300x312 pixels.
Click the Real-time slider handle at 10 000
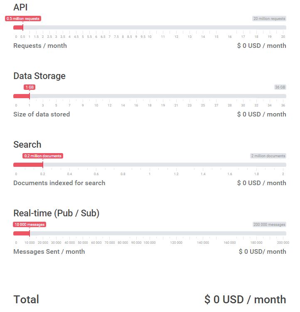click(x=30, y=233)
